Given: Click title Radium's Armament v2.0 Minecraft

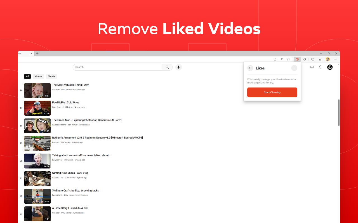Looking at the screenshot, I should point(98,138).
